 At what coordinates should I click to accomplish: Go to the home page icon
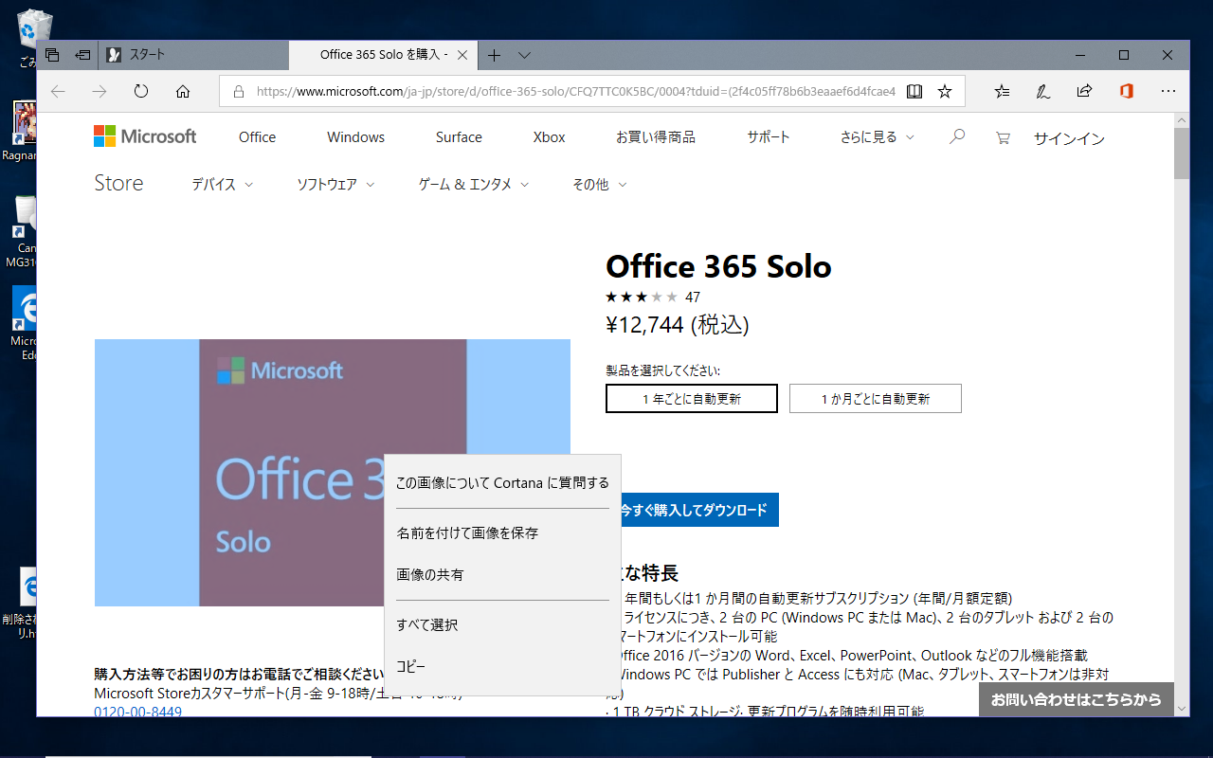183,92
